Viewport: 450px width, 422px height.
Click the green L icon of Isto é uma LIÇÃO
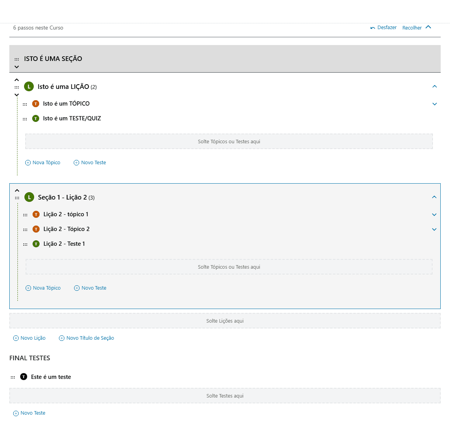tap(29, 87)
